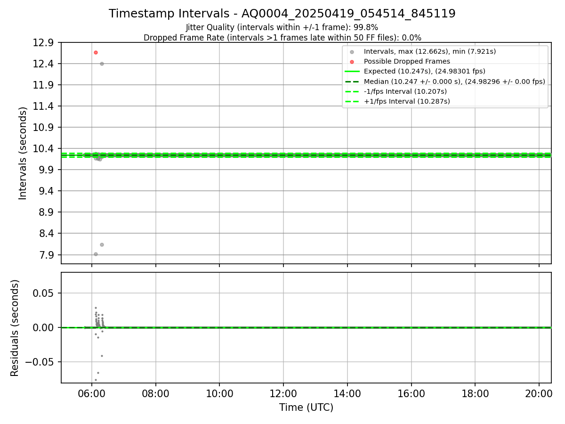Select legend text '-1/fps Interval (10.207s)'
Viewport: 565px width, 424px height.
(405, 91)
